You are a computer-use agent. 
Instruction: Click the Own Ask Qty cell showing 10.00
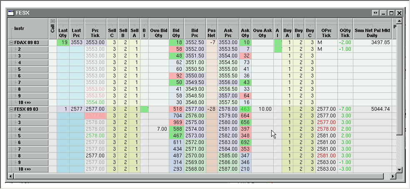(x=262, y=109)
